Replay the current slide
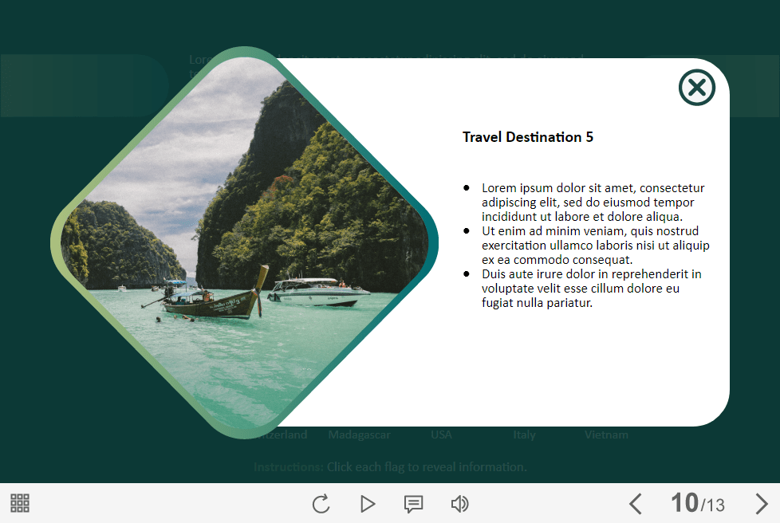The height and width of the screenshot is (523, 780). (321, 504)
